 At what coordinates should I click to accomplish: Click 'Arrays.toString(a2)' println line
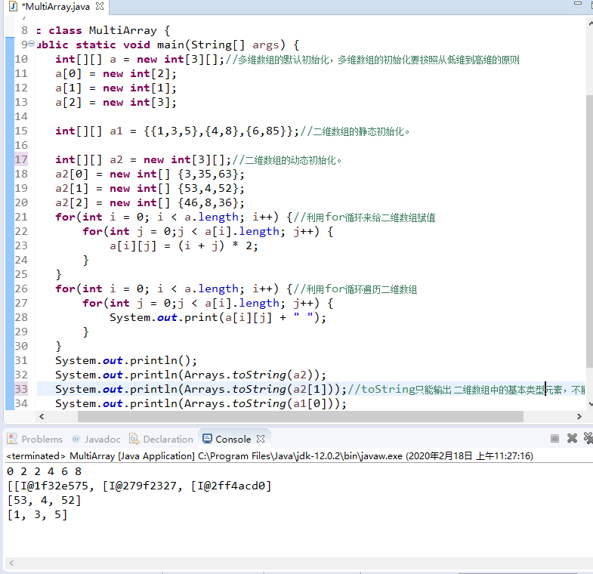[190, 375]
